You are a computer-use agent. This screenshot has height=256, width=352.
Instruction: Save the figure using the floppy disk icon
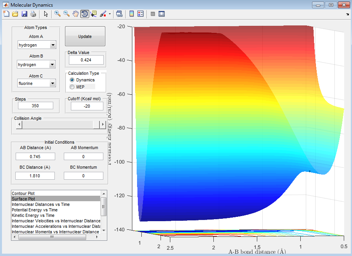[x=24, y=14]
